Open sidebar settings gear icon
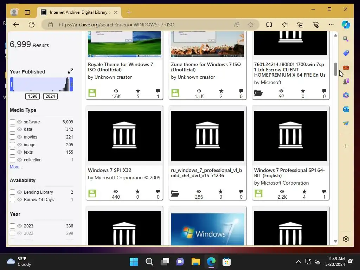 (346, 239)
